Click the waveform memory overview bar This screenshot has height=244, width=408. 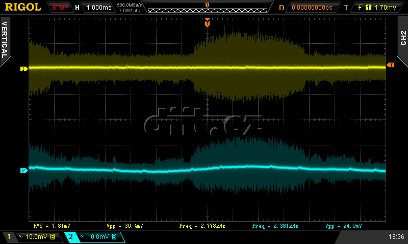click(207, 8)
